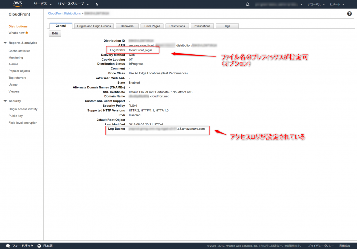
Task: Select the State value Enabled
Action: click(134, 83)
